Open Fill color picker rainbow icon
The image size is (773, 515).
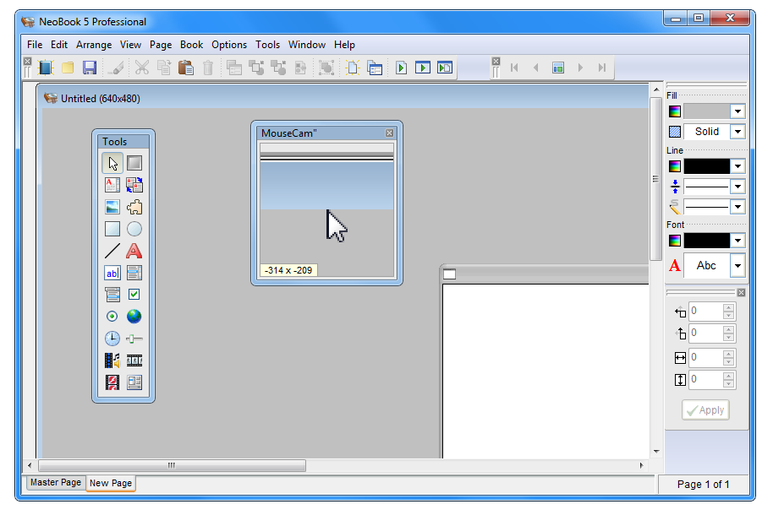pyautogui.click(x=674, y=111)
